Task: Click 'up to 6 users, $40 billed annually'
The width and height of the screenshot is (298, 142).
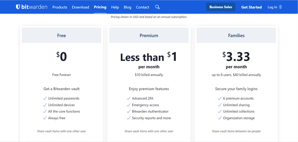Action: (x=236, y=75)
